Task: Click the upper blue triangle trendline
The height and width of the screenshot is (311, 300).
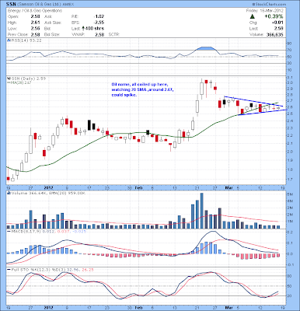Action: [x=253, y=101]
